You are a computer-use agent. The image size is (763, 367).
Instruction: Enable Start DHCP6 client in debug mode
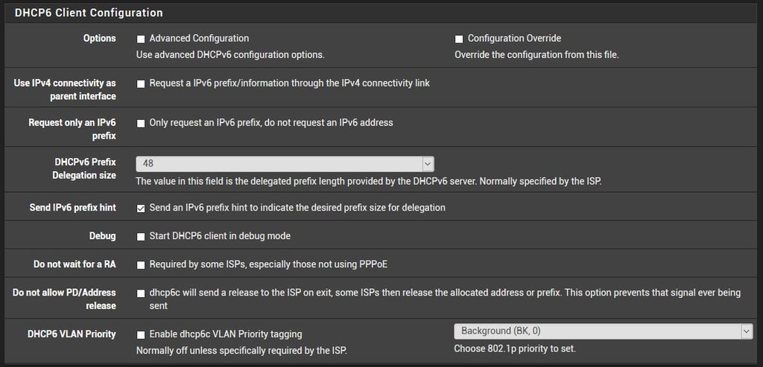click(141, 237)
